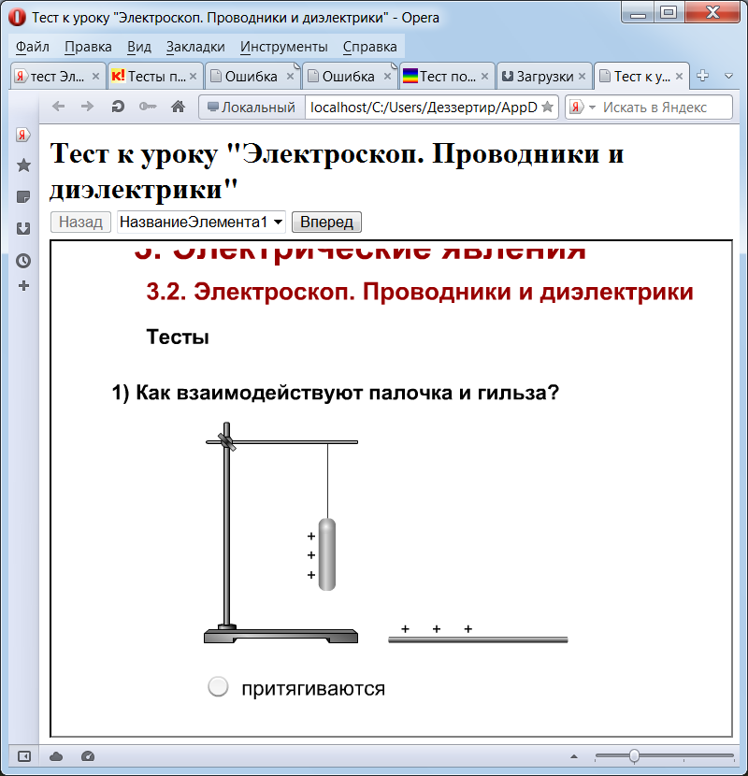Go to the home page
Viewport: 748px width, 776px height.
tap(179, 107)
